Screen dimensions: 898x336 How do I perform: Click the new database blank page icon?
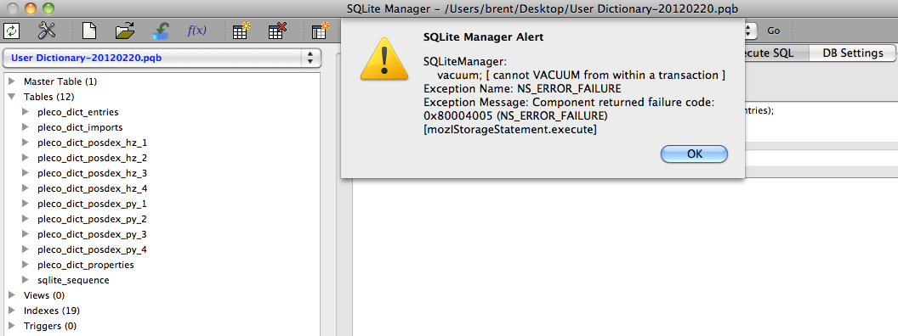point(88,31)
